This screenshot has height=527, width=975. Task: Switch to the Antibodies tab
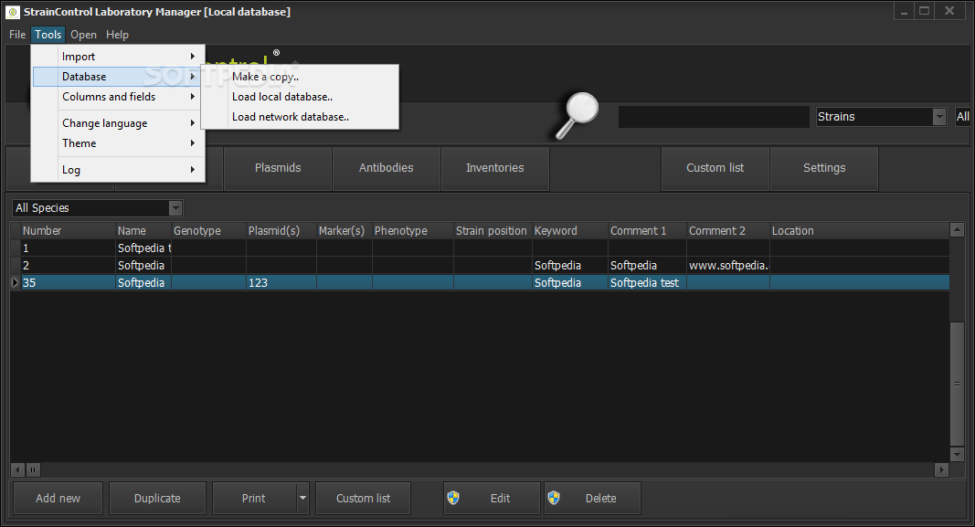tap(387, 168)
